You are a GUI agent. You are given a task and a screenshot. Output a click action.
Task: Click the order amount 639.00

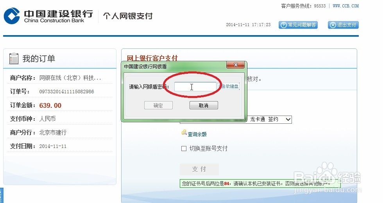point(50,105)
